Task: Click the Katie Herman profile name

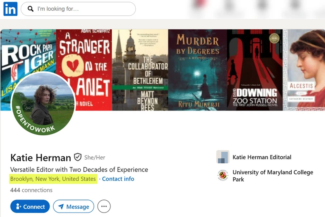Action: pos(41,158)
